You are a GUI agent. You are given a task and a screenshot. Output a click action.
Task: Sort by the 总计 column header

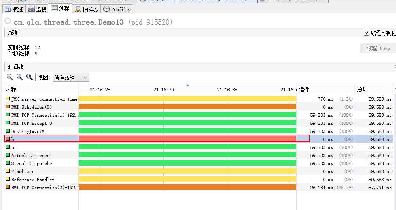point(374,89)
